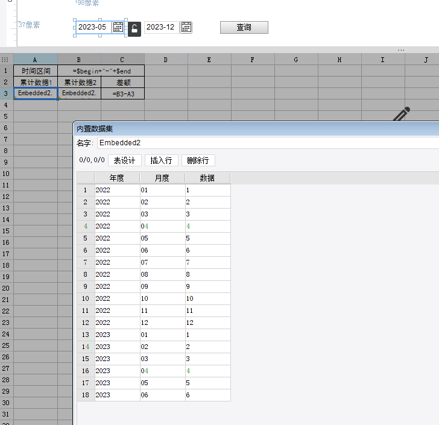Click the pencil edit icon
439x425 pixels.
402,113
